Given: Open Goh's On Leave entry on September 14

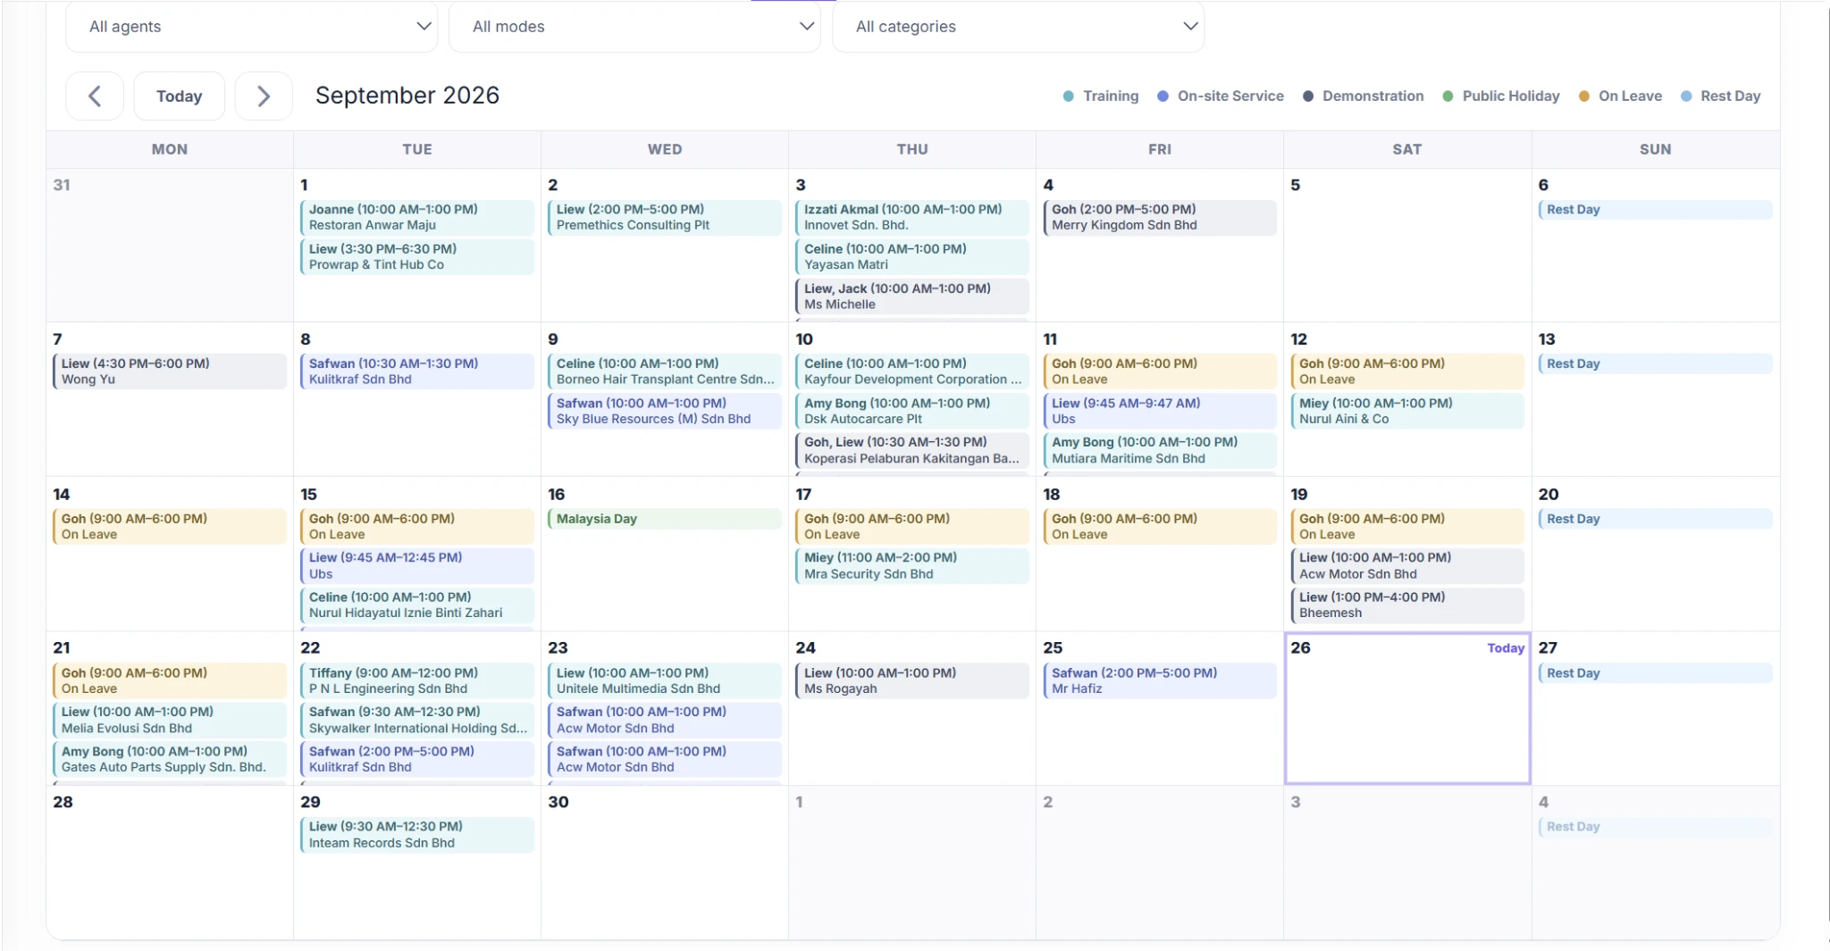Looking at the screenshot, I should click(170, 527).
